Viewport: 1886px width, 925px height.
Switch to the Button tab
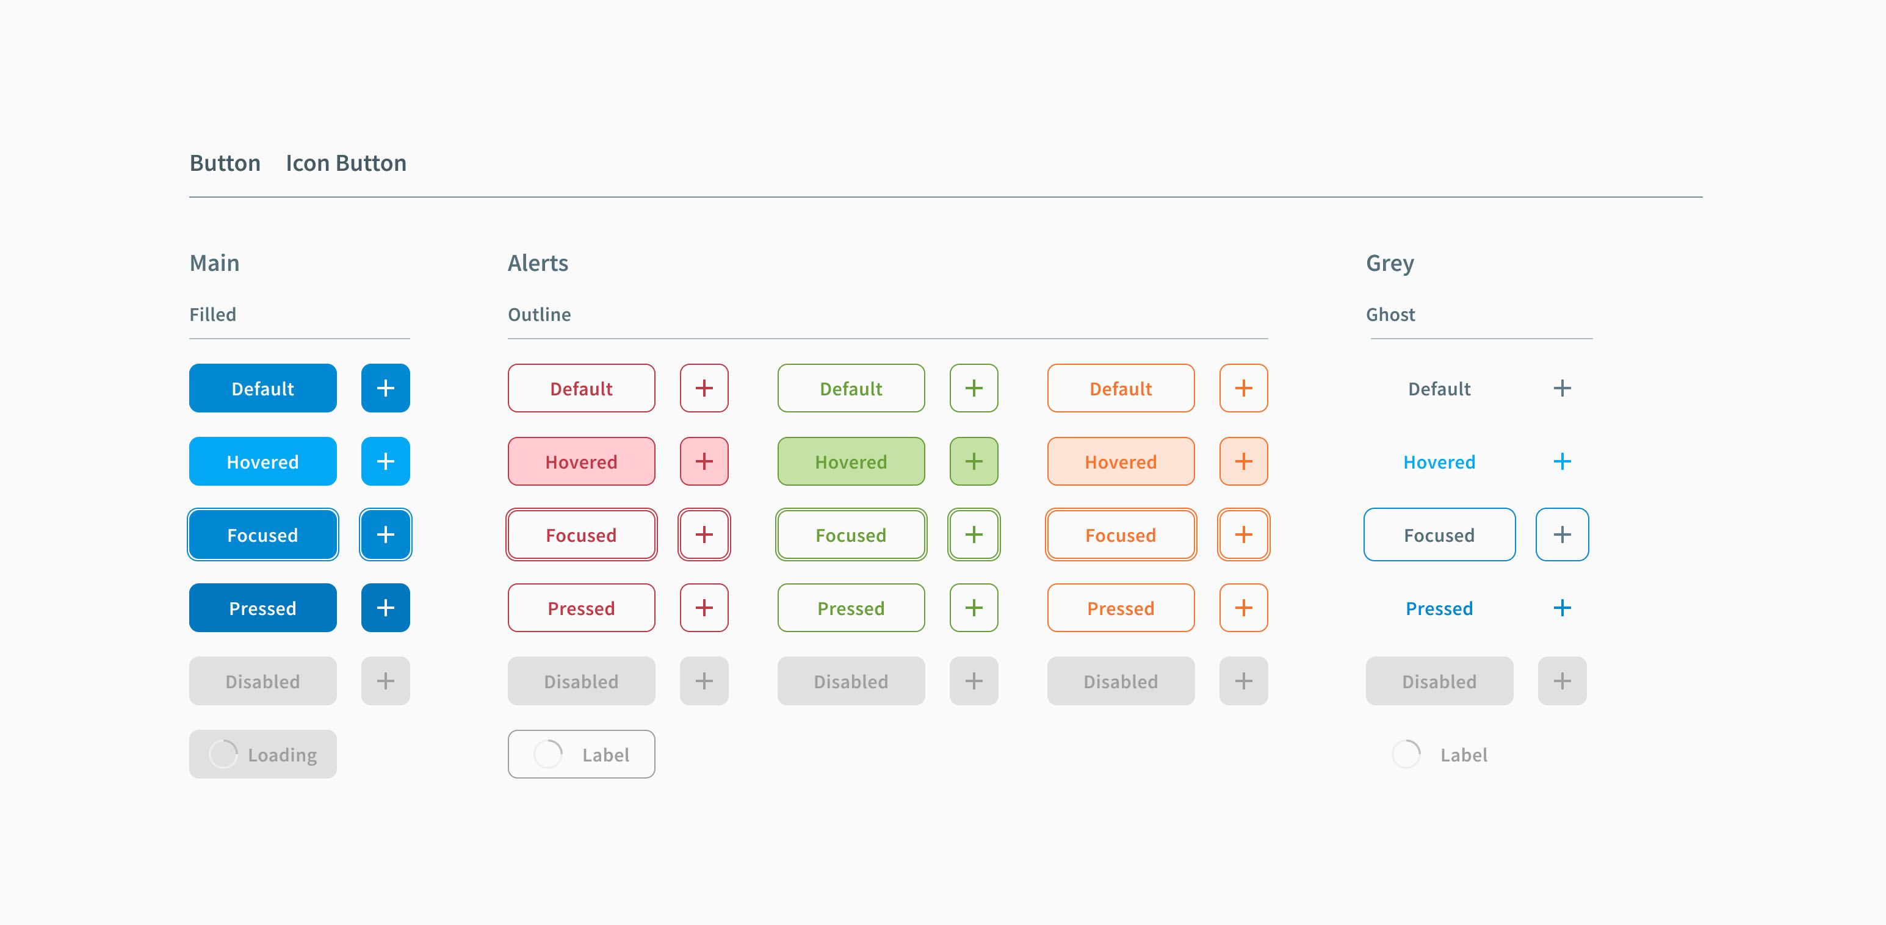(x=225, y=162)
